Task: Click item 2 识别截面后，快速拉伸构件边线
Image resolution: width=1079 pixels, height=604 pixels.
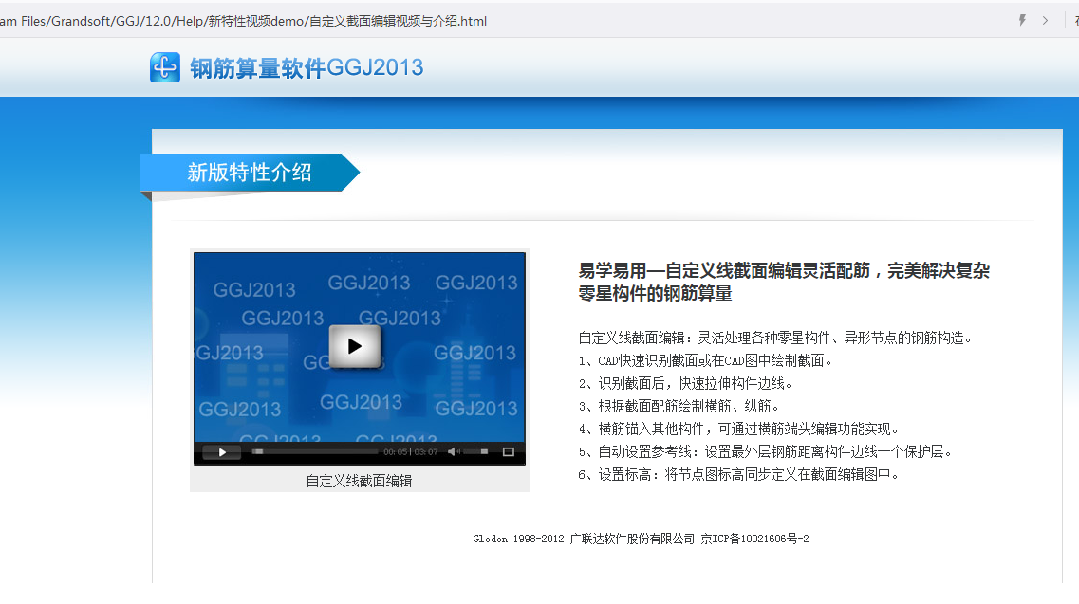Action: click(x=685, y=383)
